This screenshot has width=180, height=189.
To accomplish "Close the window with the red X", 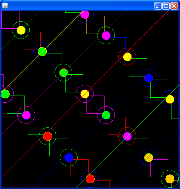I will coord(174,6).
